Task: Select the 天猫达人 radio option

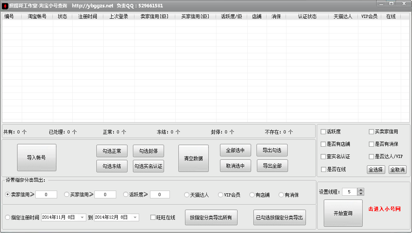Action: click(x=187, y=194)
